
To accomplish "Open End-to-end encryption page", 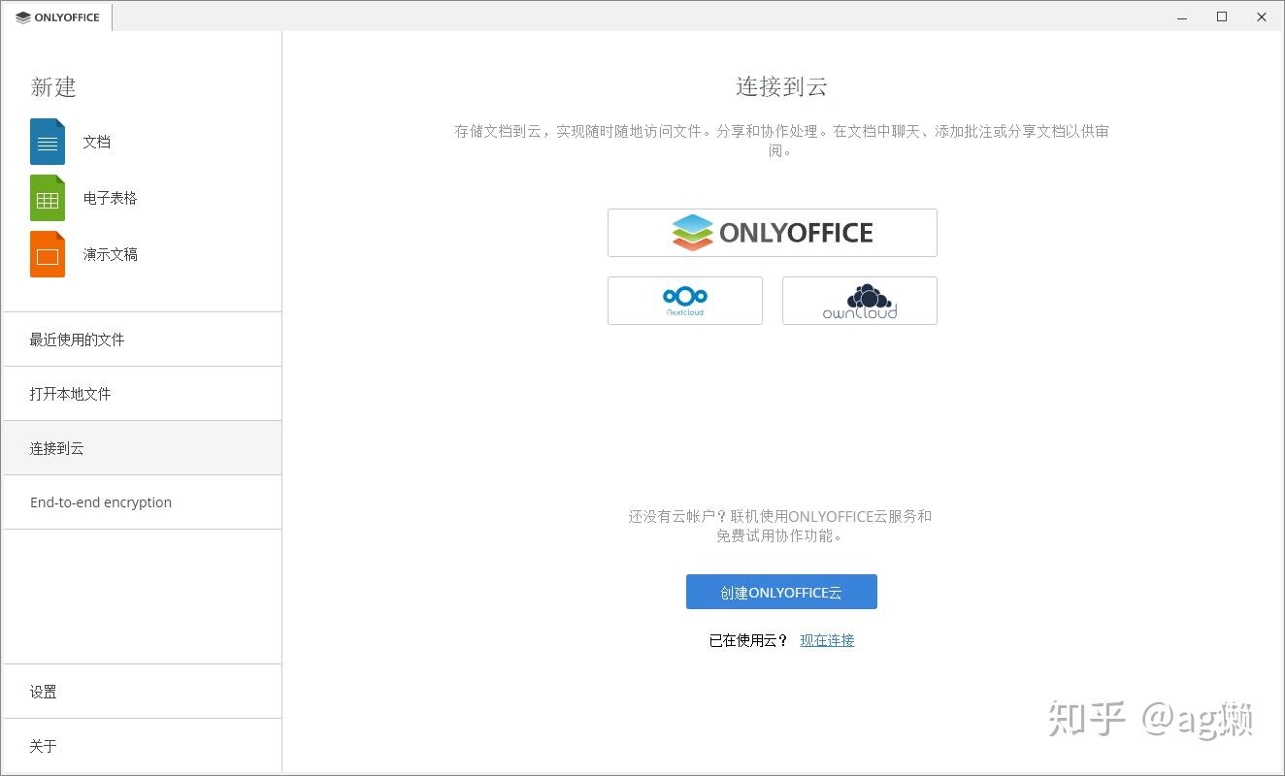I will [x=143, y=502].
